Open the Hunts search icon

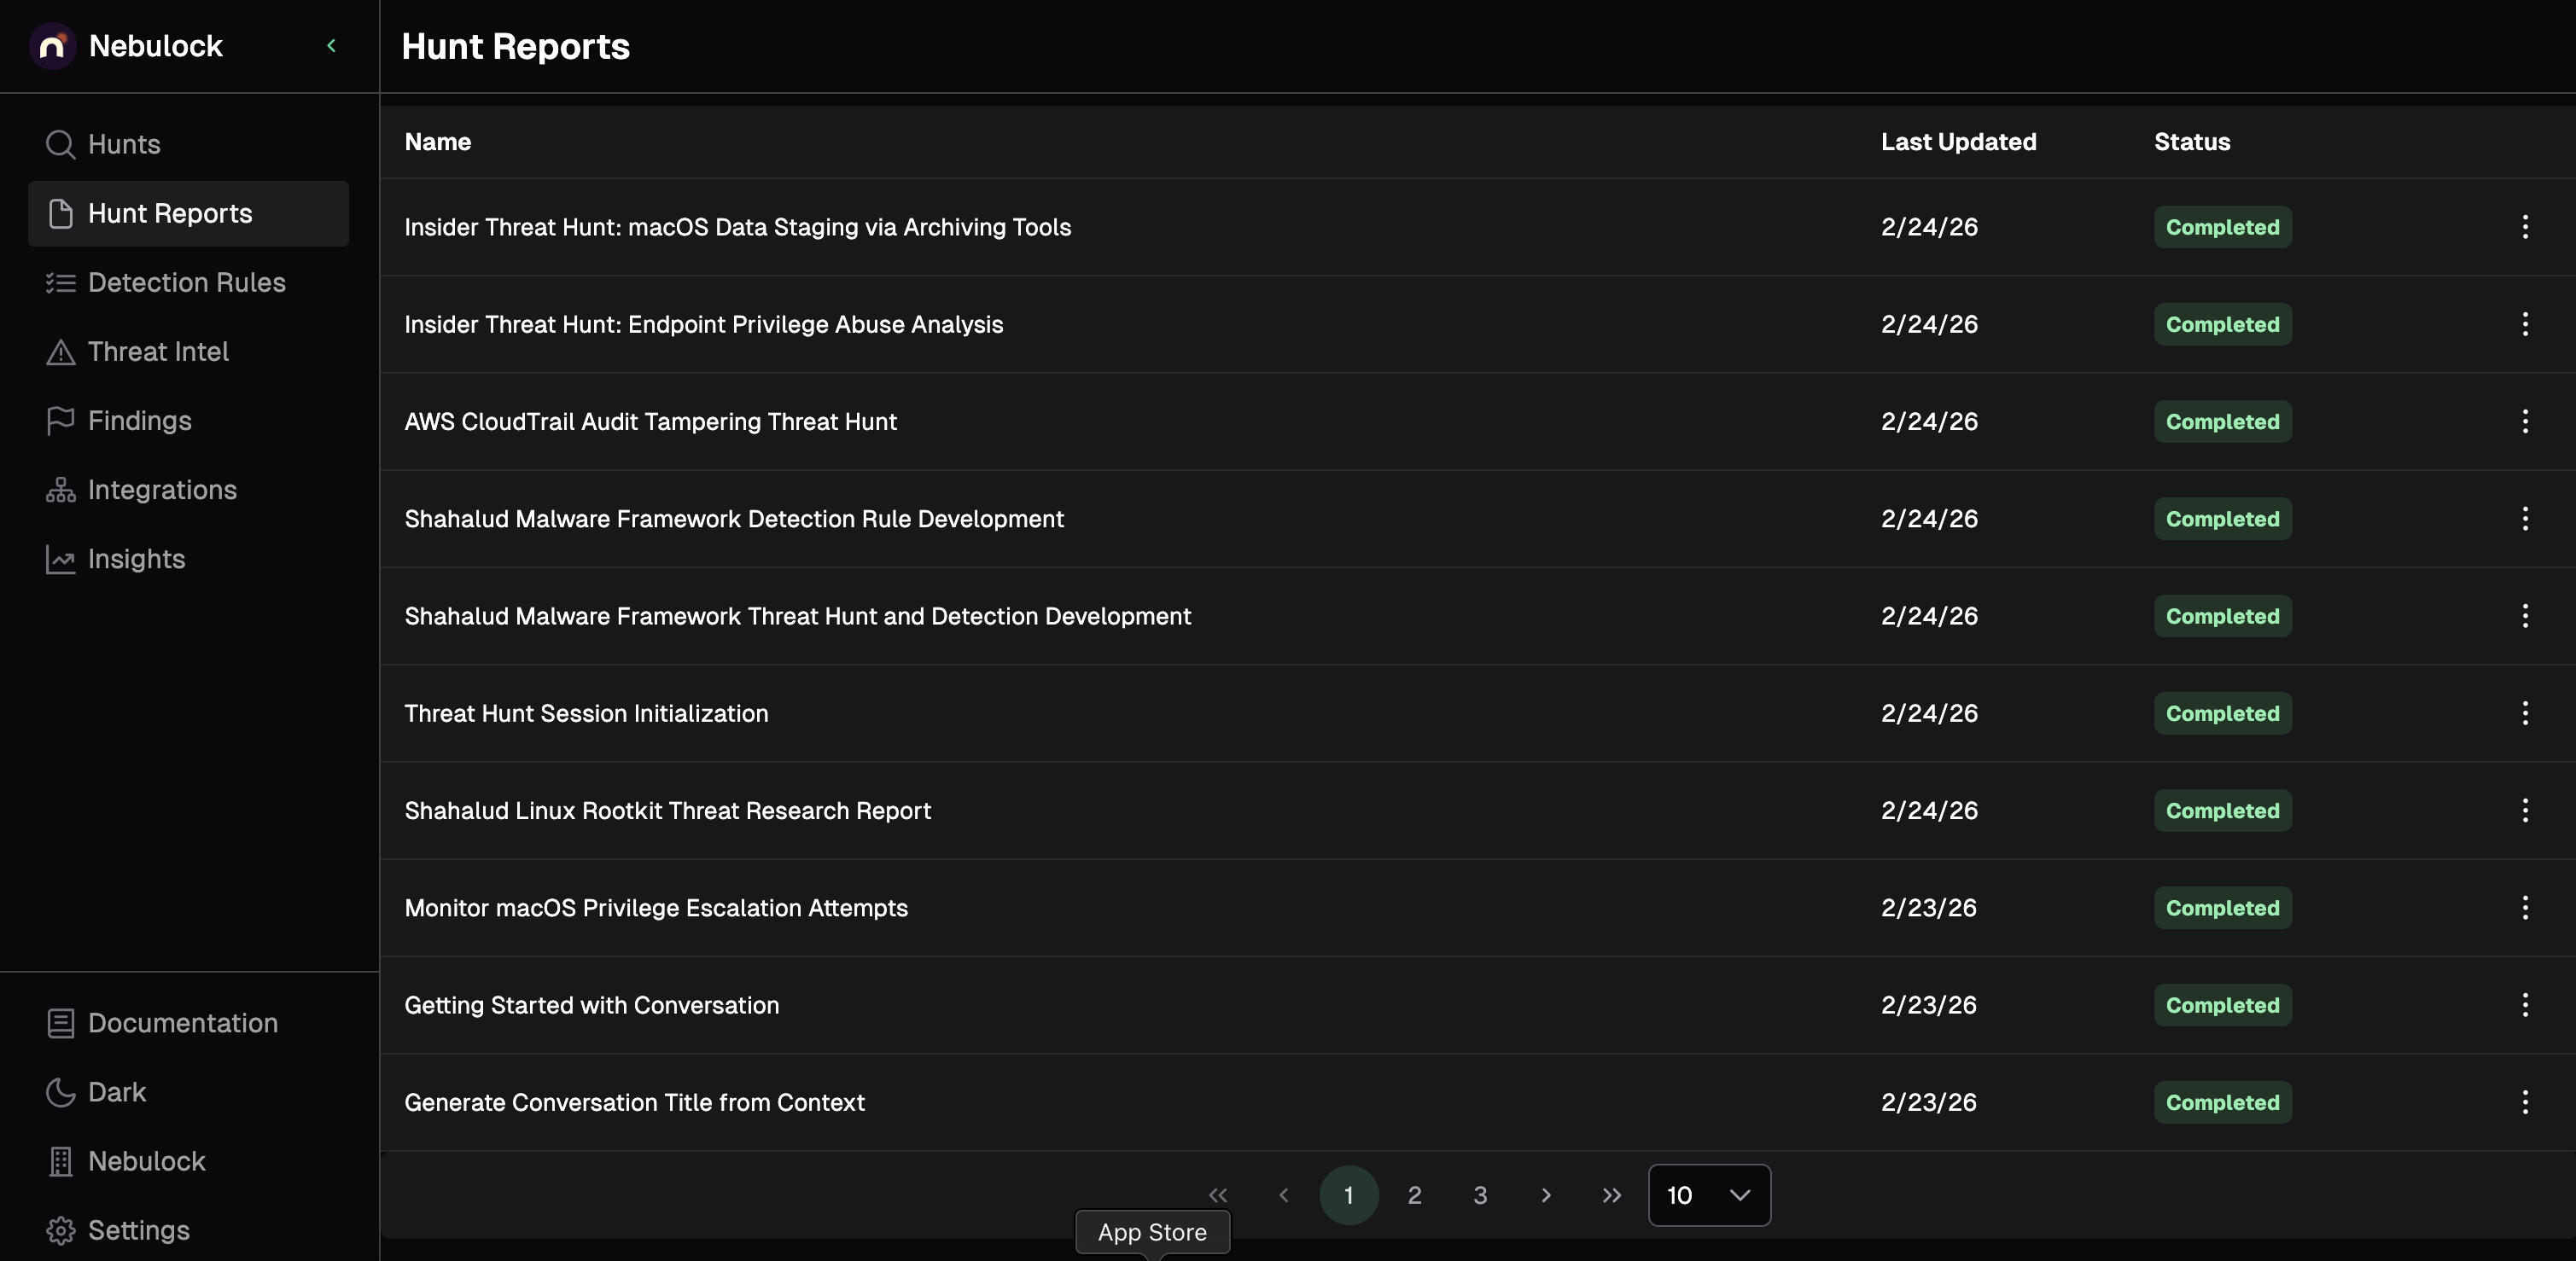point(60,144)
